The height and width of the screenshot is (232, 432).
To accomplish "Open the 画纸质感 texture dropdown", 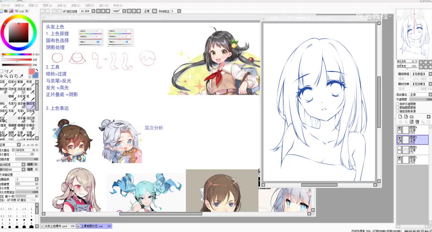I will [430, 74].
